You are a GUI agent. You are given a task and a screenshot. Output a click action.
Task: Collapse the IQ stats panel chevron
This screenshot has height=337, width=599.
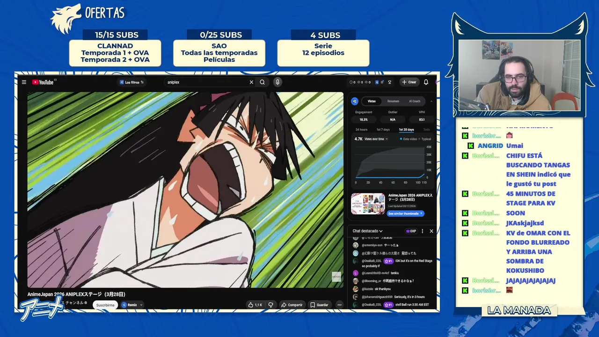point(431,101)
